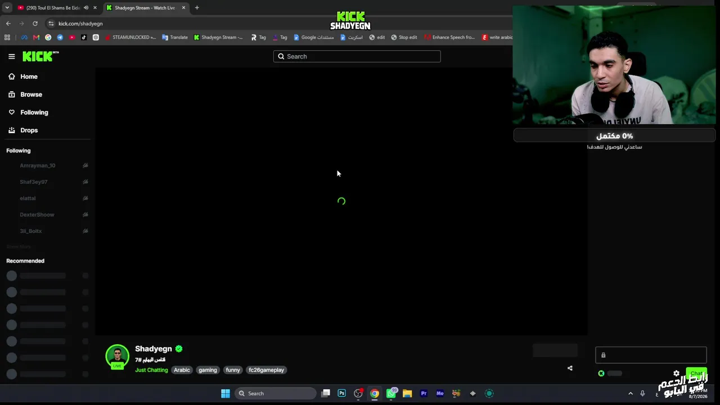This screenshot has height=405, width=720.
Task: Click the Shadyegn channel avatar
Action: point(118,356)
